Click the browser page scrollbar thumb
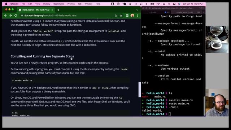Image resolution: width=231 pixels, height=130 pixels. [x=140, y=90]
